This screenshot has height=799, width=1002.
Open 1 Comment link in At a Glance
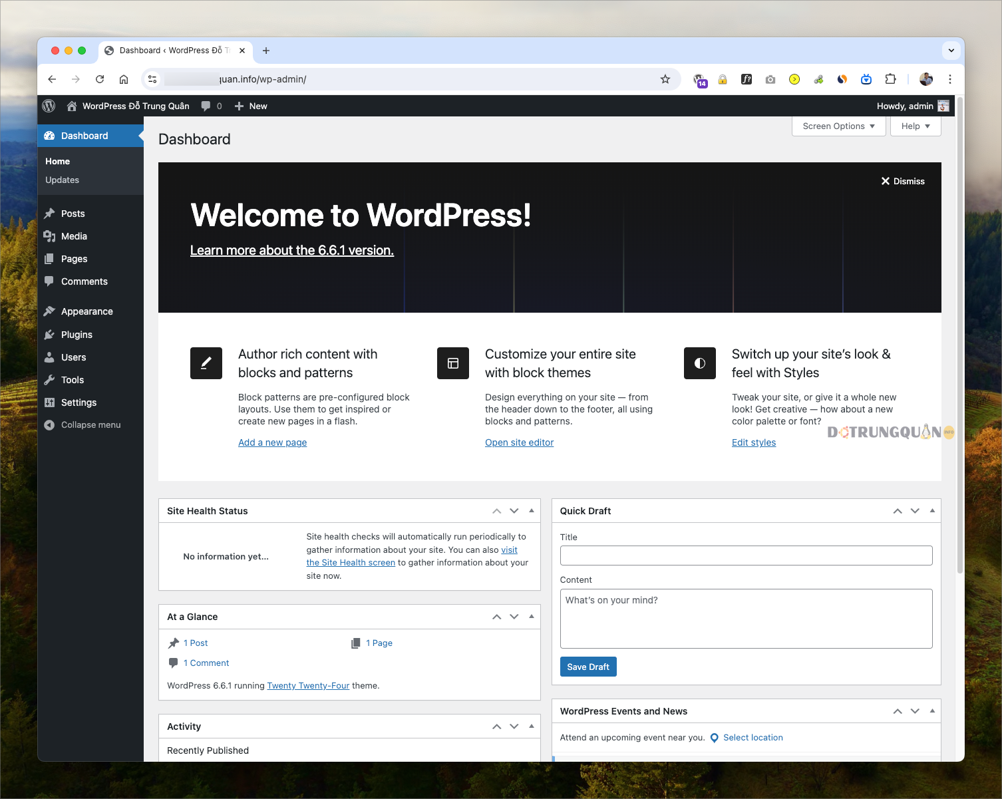206,663
